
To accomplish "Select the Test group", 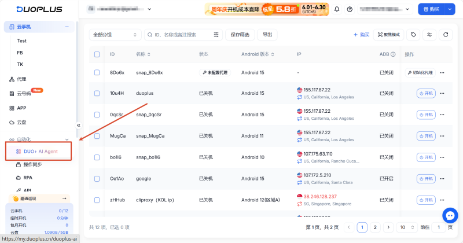I will tap(21, 41).
